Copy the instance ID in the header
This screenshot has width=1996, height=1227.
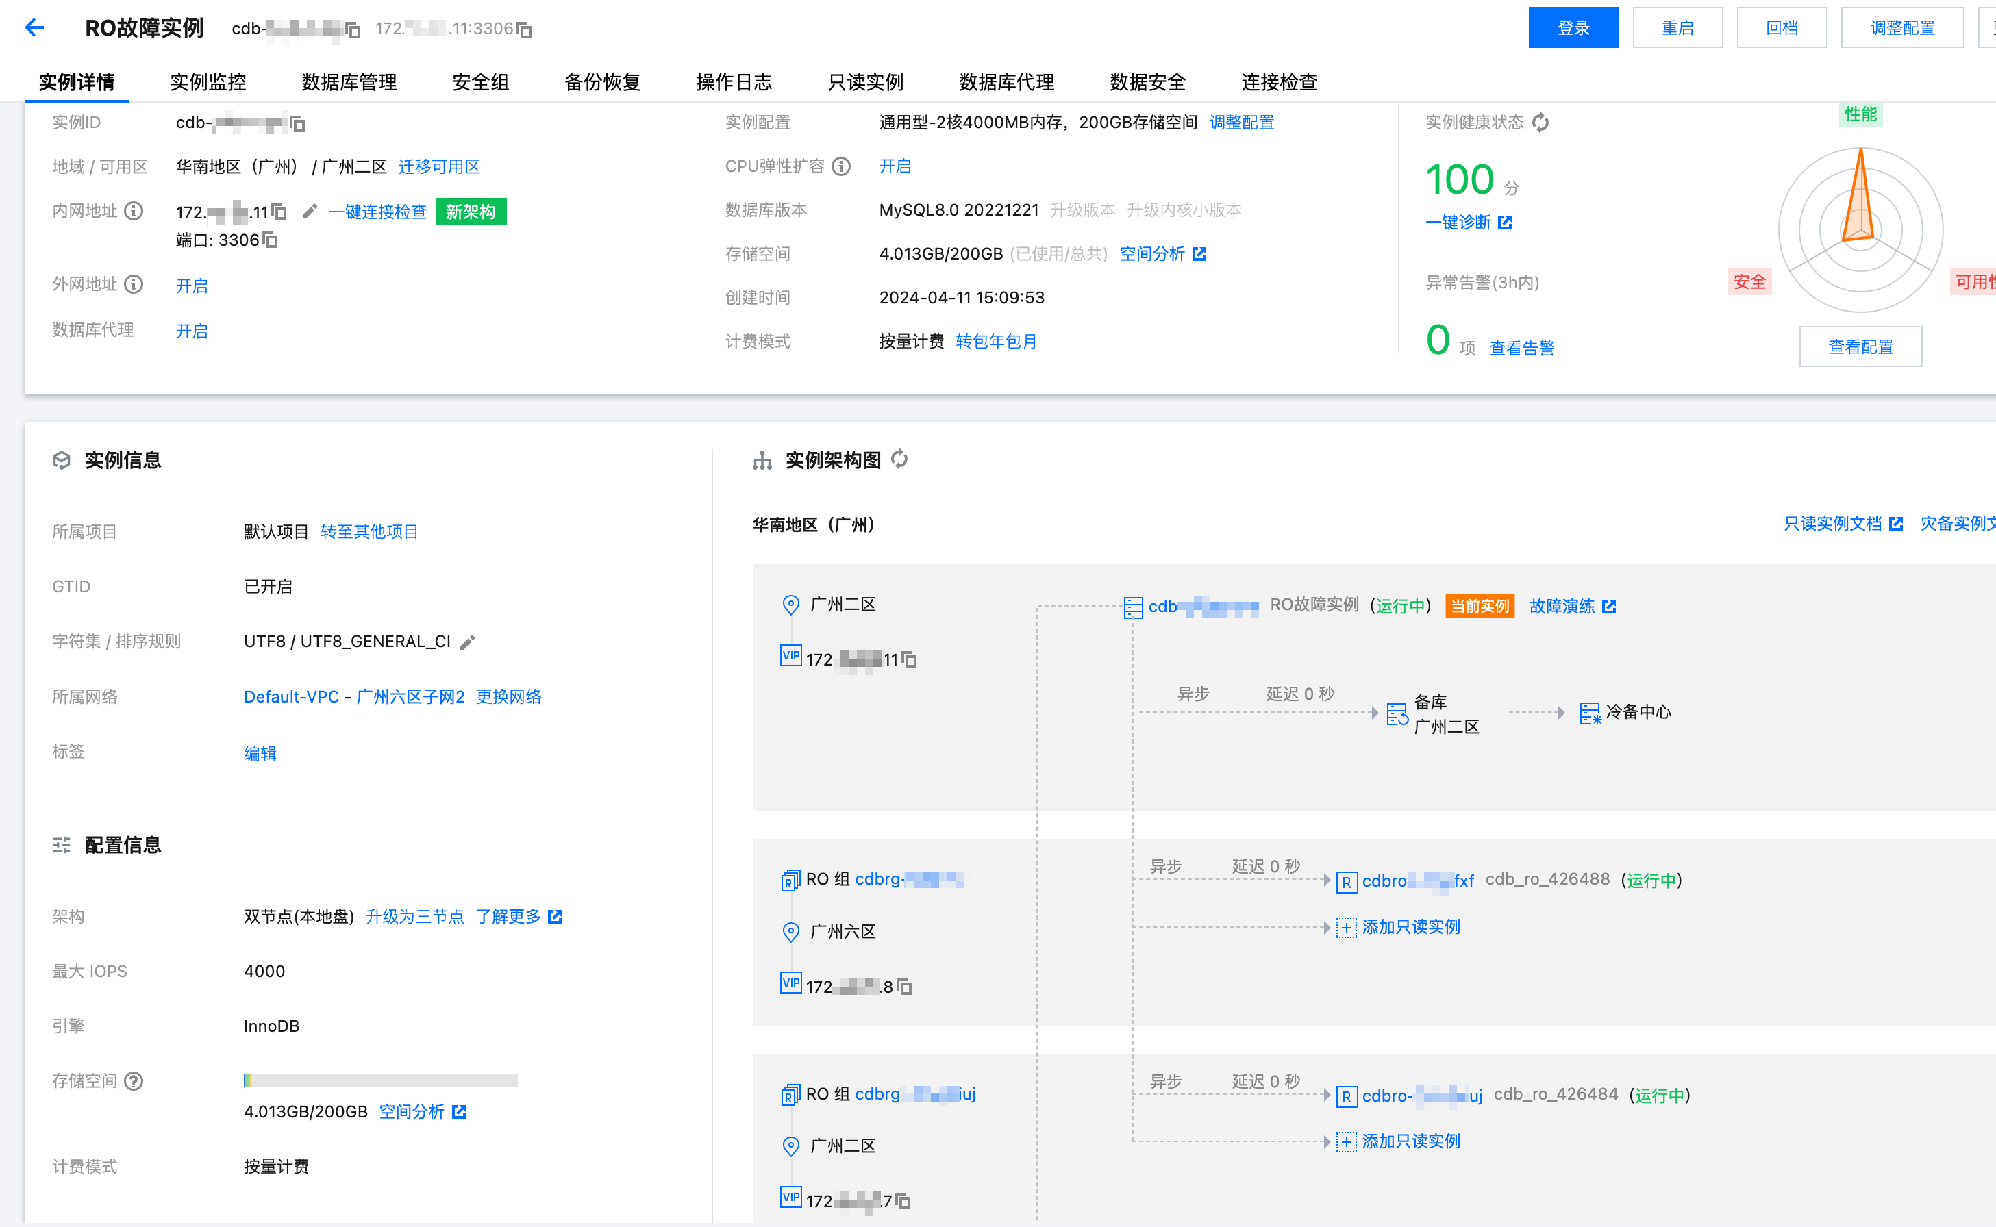(353, 30)
